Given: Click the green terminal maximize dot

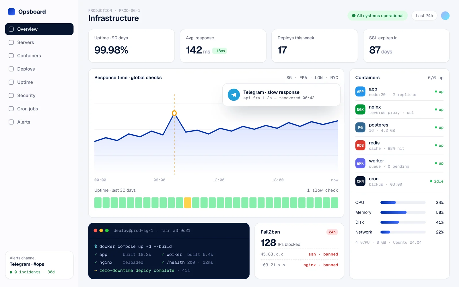Looking at the screenshot, I should click(107, 230).
